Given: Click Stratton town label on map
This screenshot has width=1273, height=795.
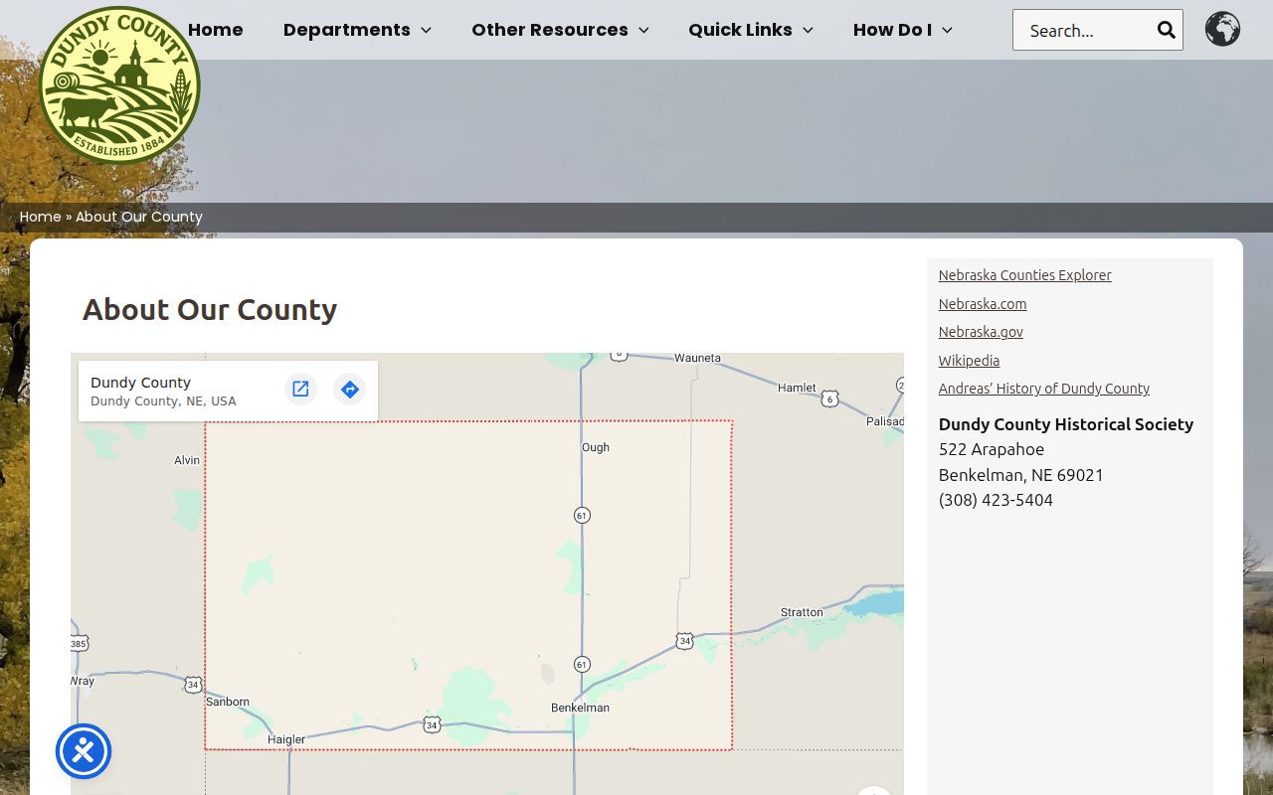Looking at the screenshot, I should pyautogui.click(x=802, y=612).
